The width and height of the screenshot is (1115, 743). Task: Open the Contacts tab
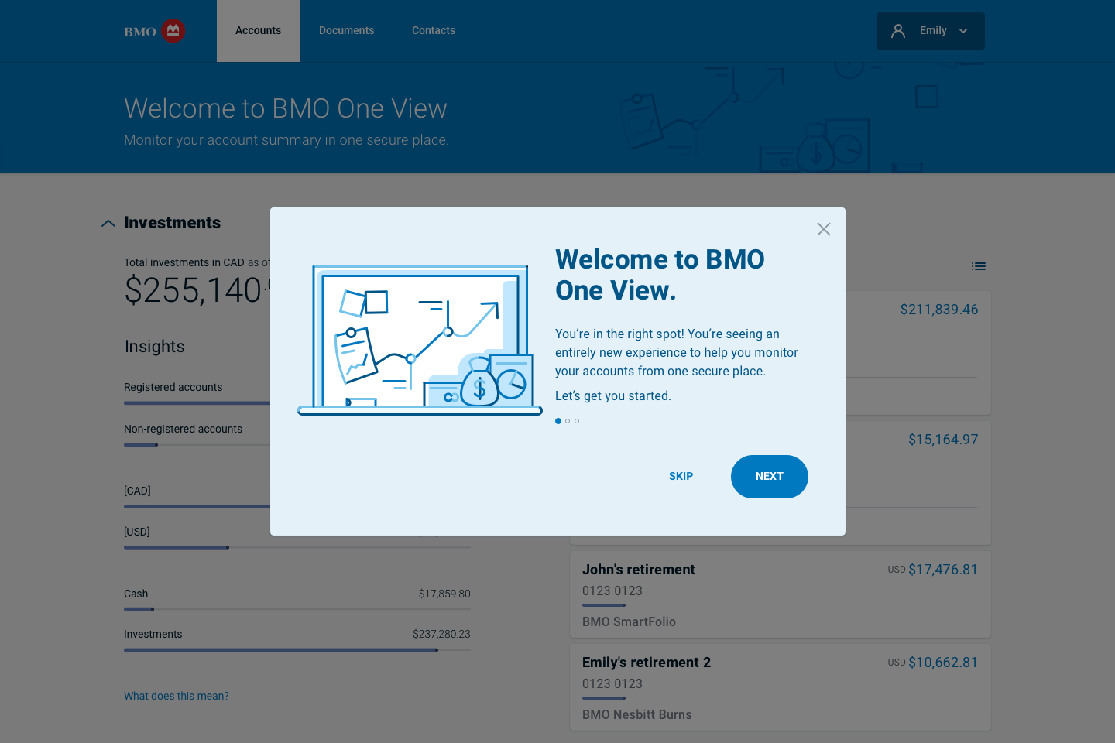434,31
